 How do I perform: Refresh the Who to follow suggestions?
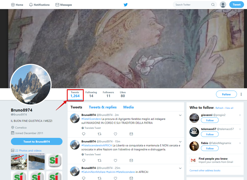220,108
